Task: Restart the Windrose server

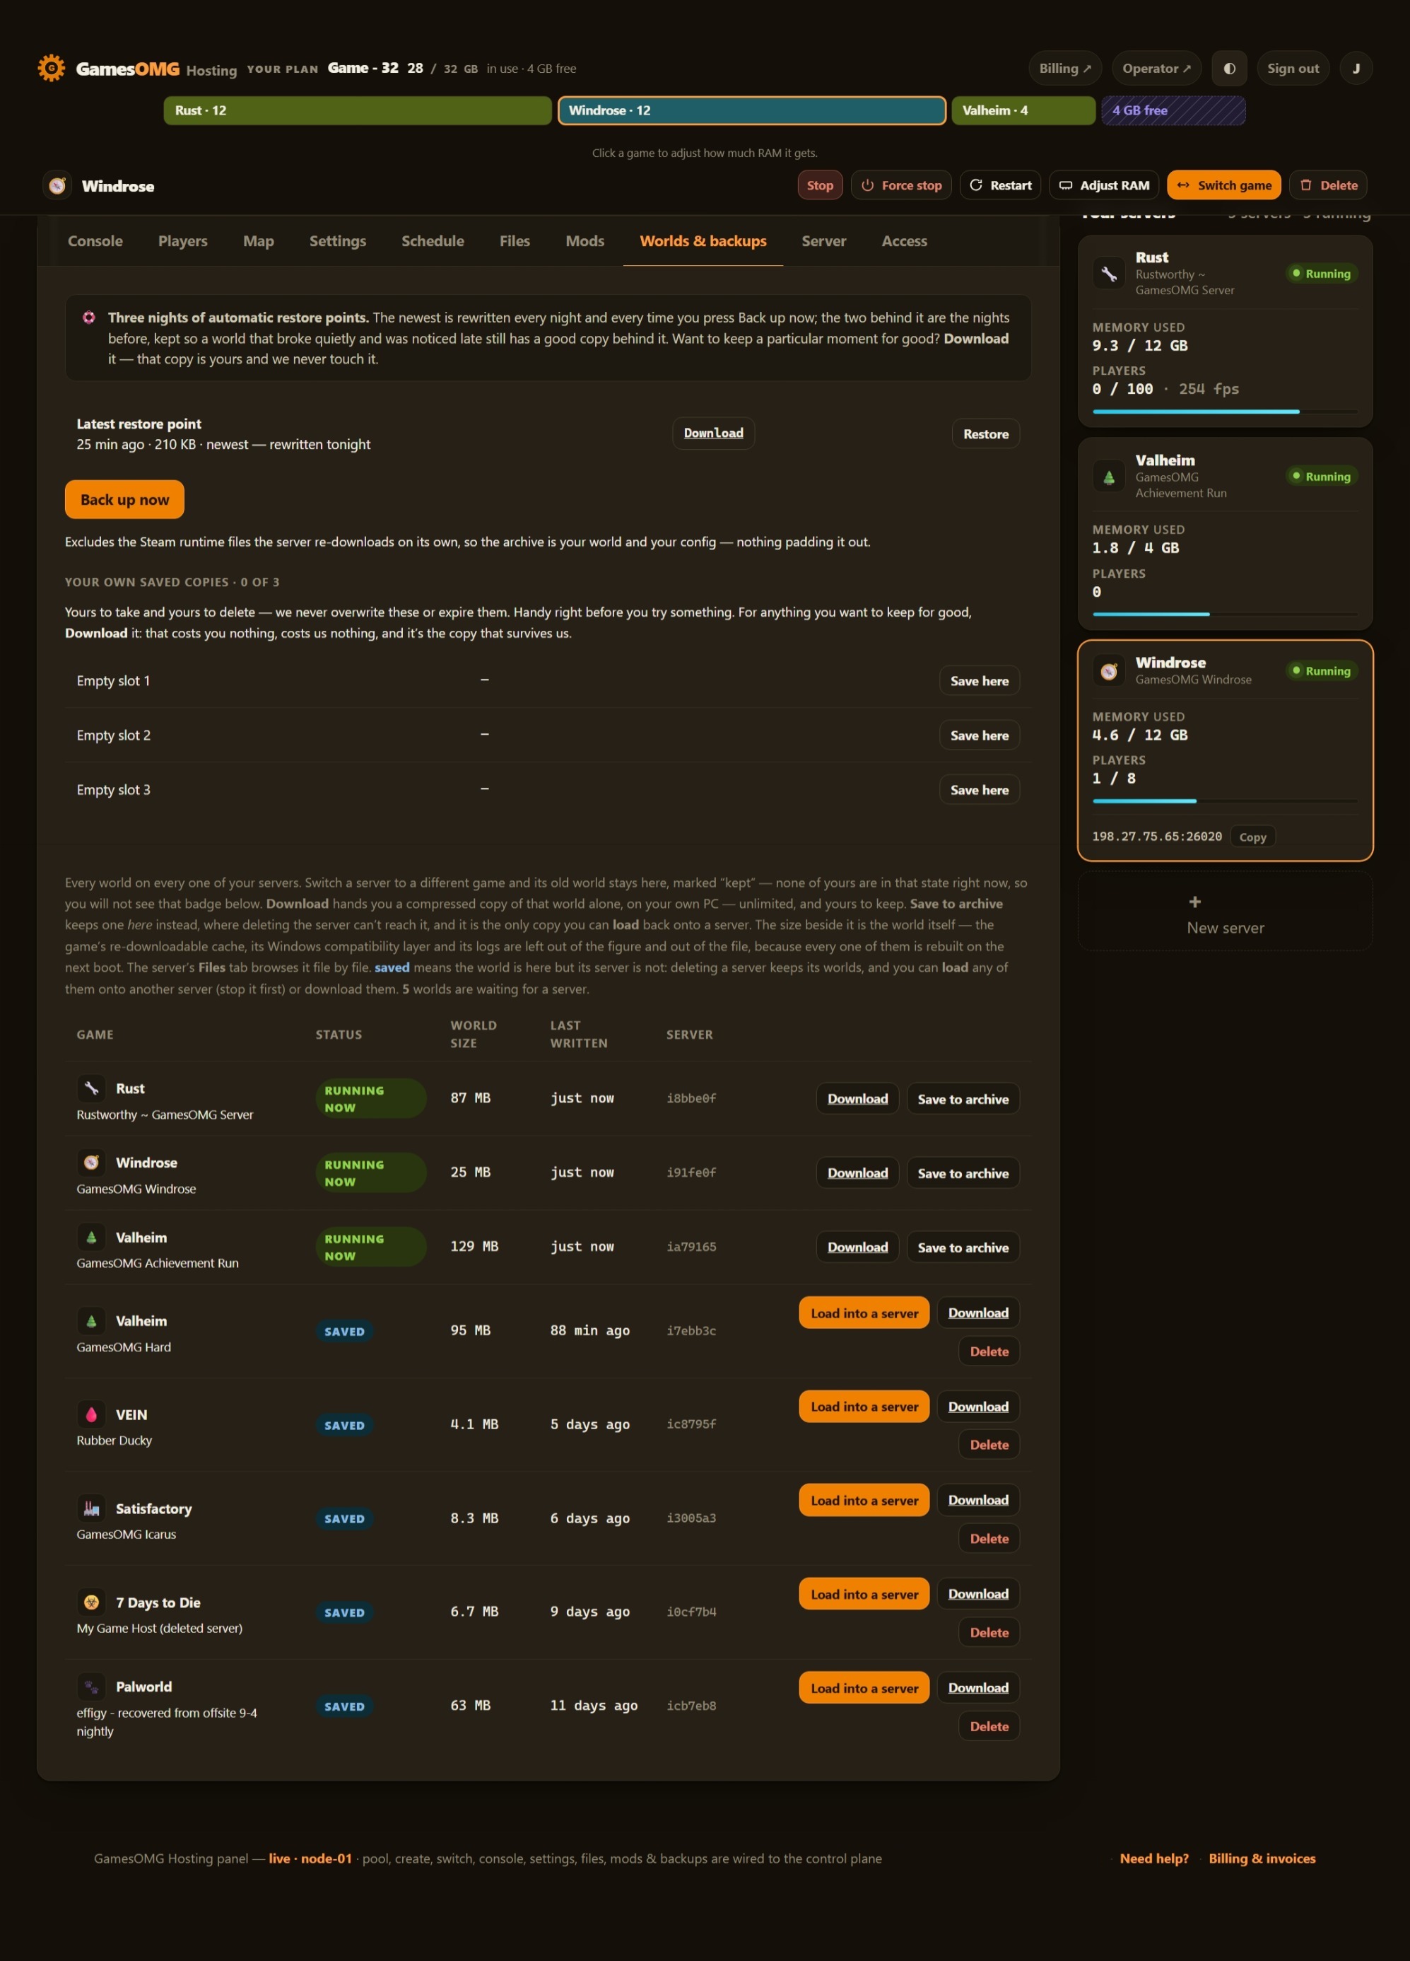Action: (x=1001, y=185)
